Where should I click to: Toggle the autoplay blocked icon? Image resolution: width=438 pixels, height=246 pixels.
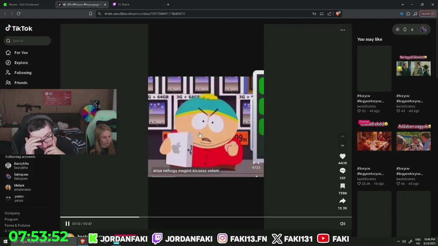tap(314, 14)
